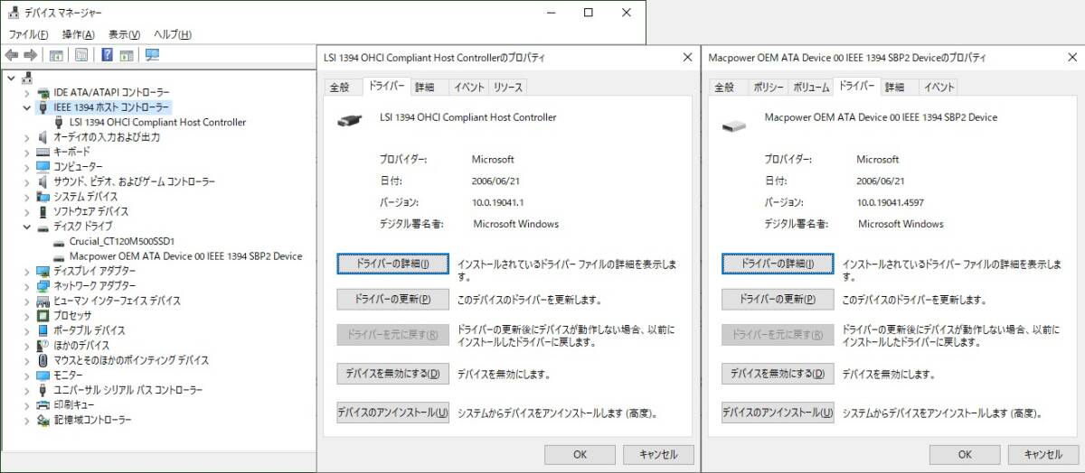Screen dimensions: 1085x473
Task: Select Crucial_CT120M500SSD1 in the device tree
Action: click(121, 241)
